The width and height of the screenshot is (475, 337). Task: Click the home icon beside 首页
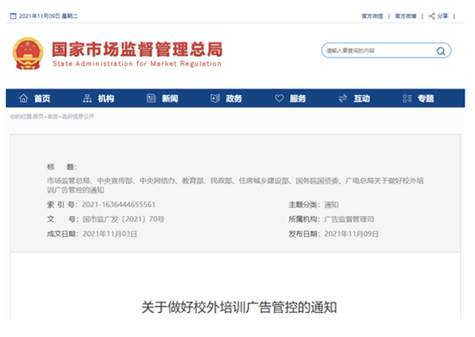[23, 99]
